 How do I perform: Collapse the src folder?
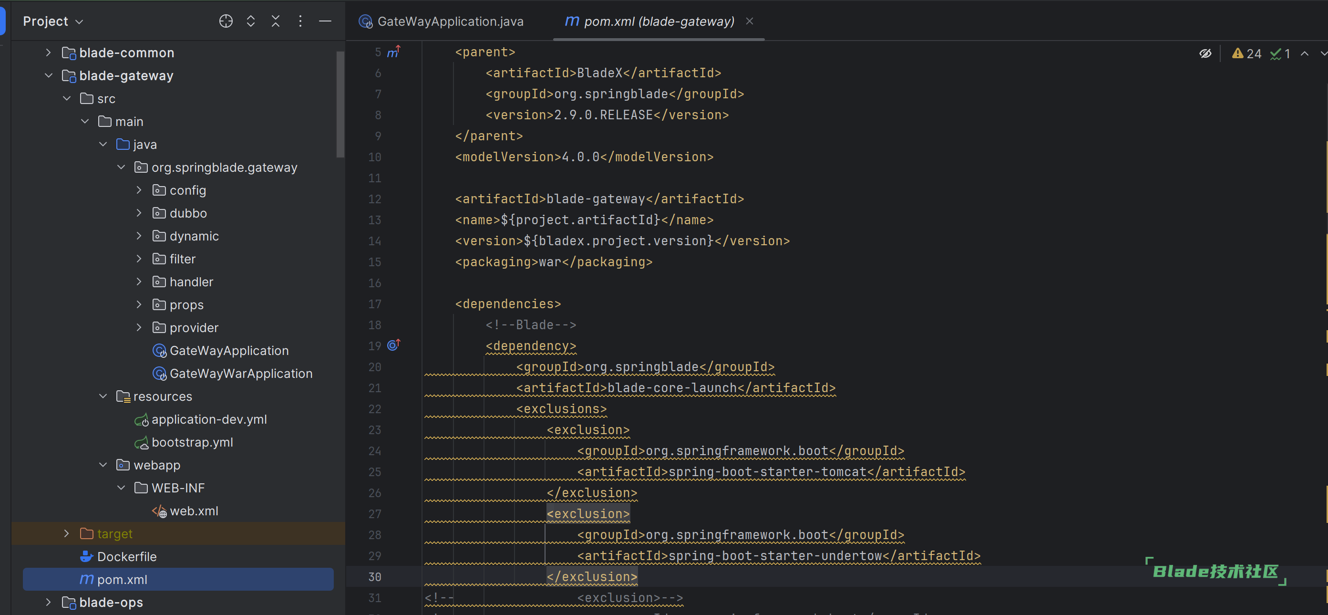tap(66, 98)
